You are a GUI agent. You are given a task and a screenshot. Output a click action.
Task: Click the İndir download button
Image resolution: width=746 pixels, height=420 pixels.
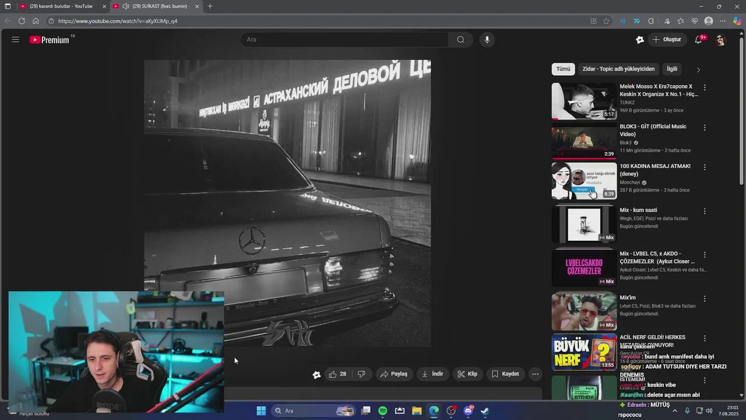click(432, 374)
